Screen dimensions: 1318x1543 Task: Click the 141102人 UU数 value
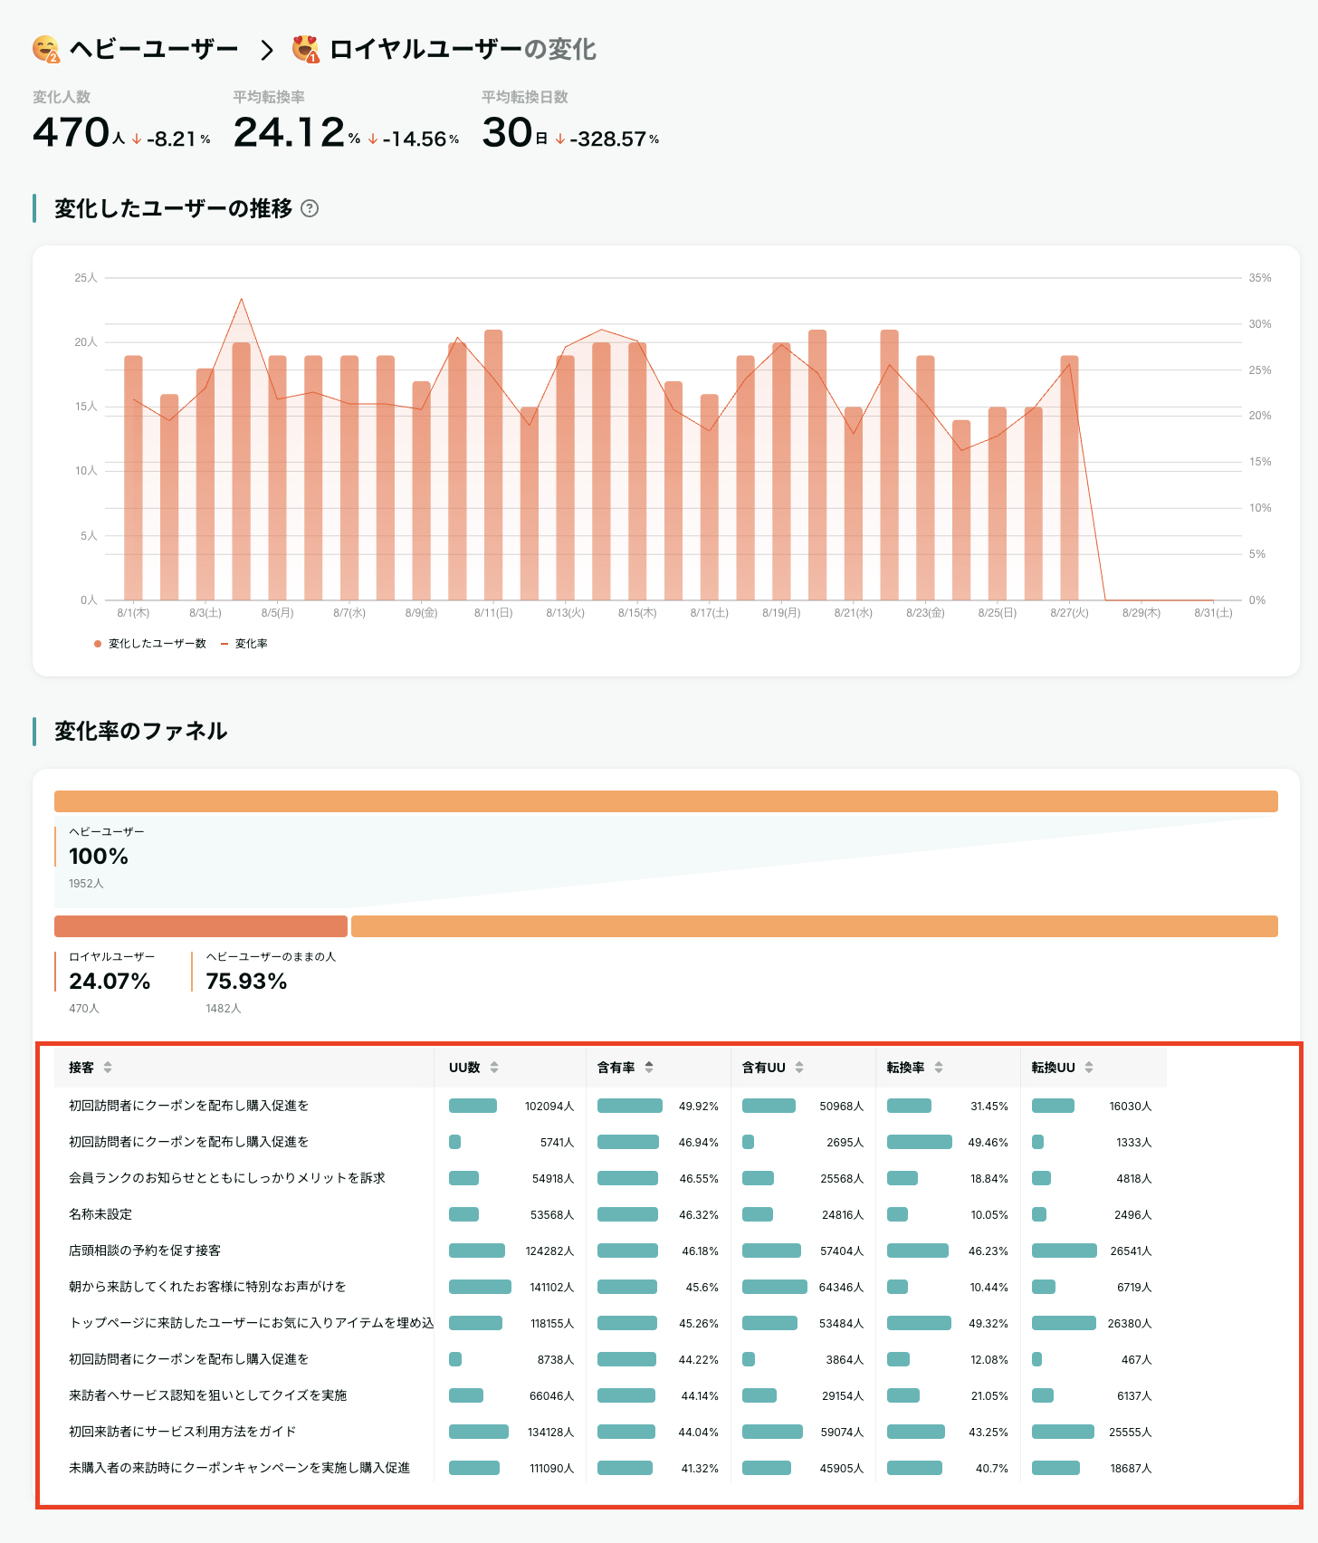click(552, 1288)
